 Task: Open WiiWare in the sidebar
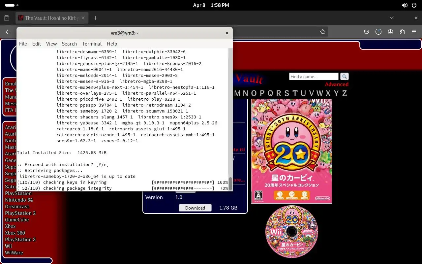pos(14,253)
